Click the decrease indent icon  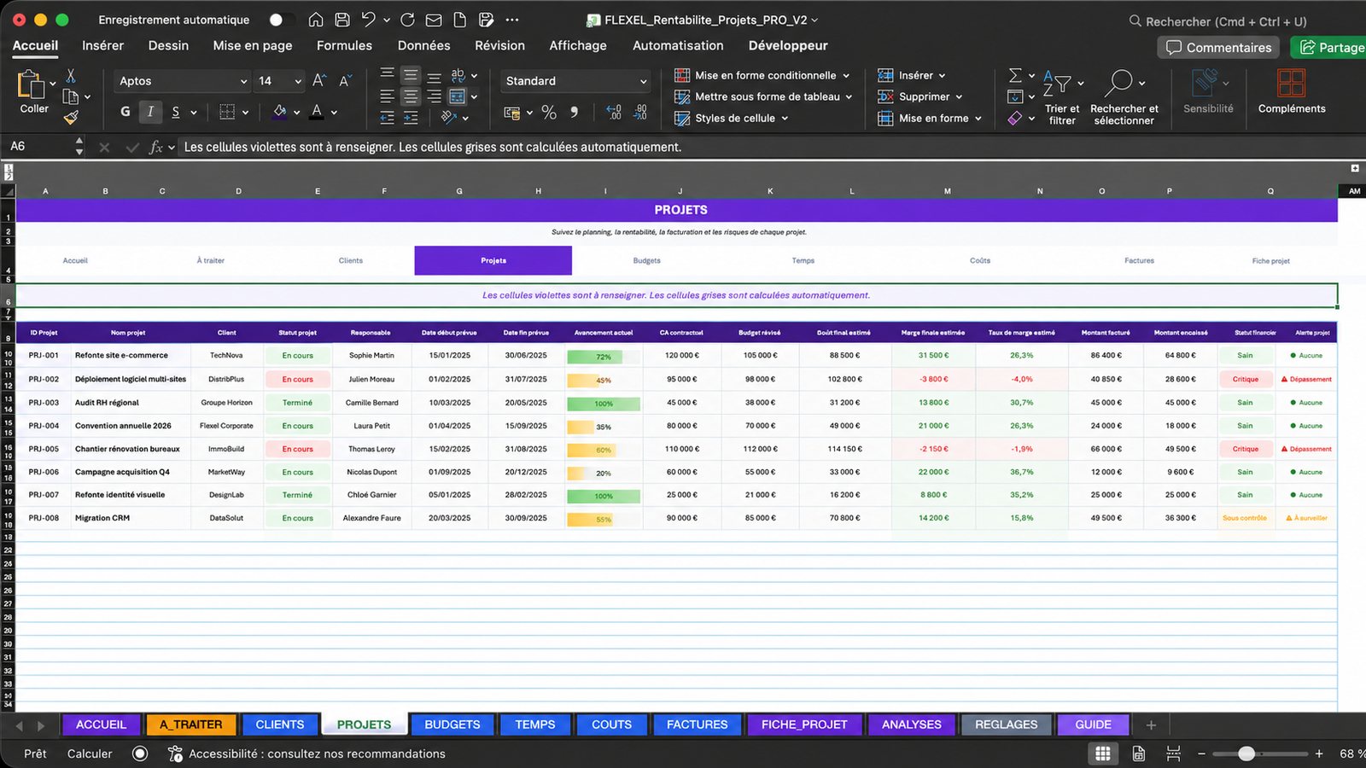[x=388, y=118]
